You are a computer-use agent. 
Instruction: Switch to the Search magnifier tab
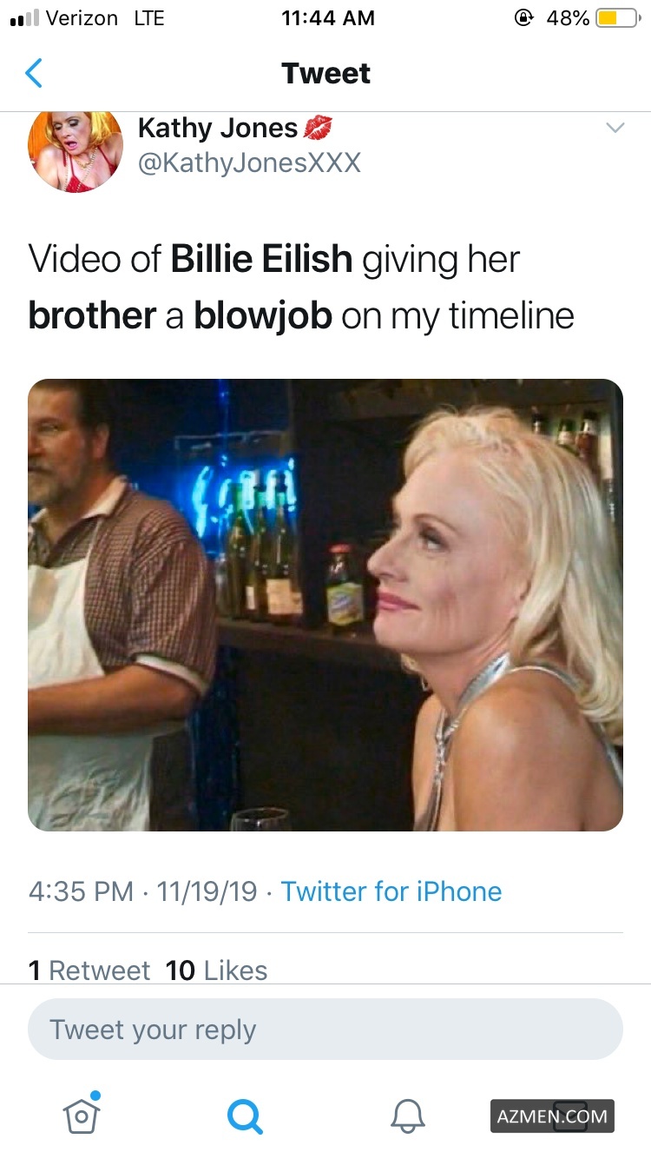pos(244,1115)
